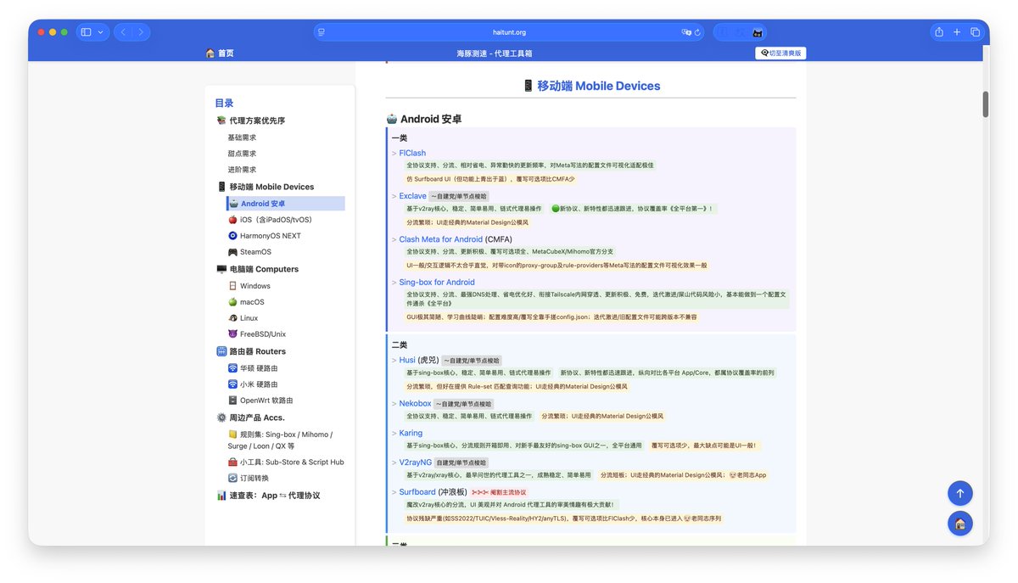Show the tab overview icon
This screenshot has width=1018, height=583.
coord(976,32)
